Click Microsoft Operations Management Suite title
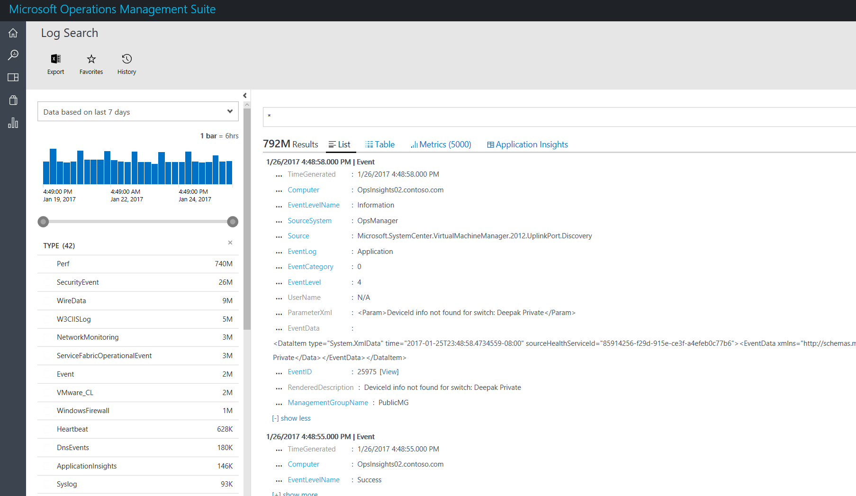Image resolution: width=856 pixels, height=496 pixels. tap(112, 9)
